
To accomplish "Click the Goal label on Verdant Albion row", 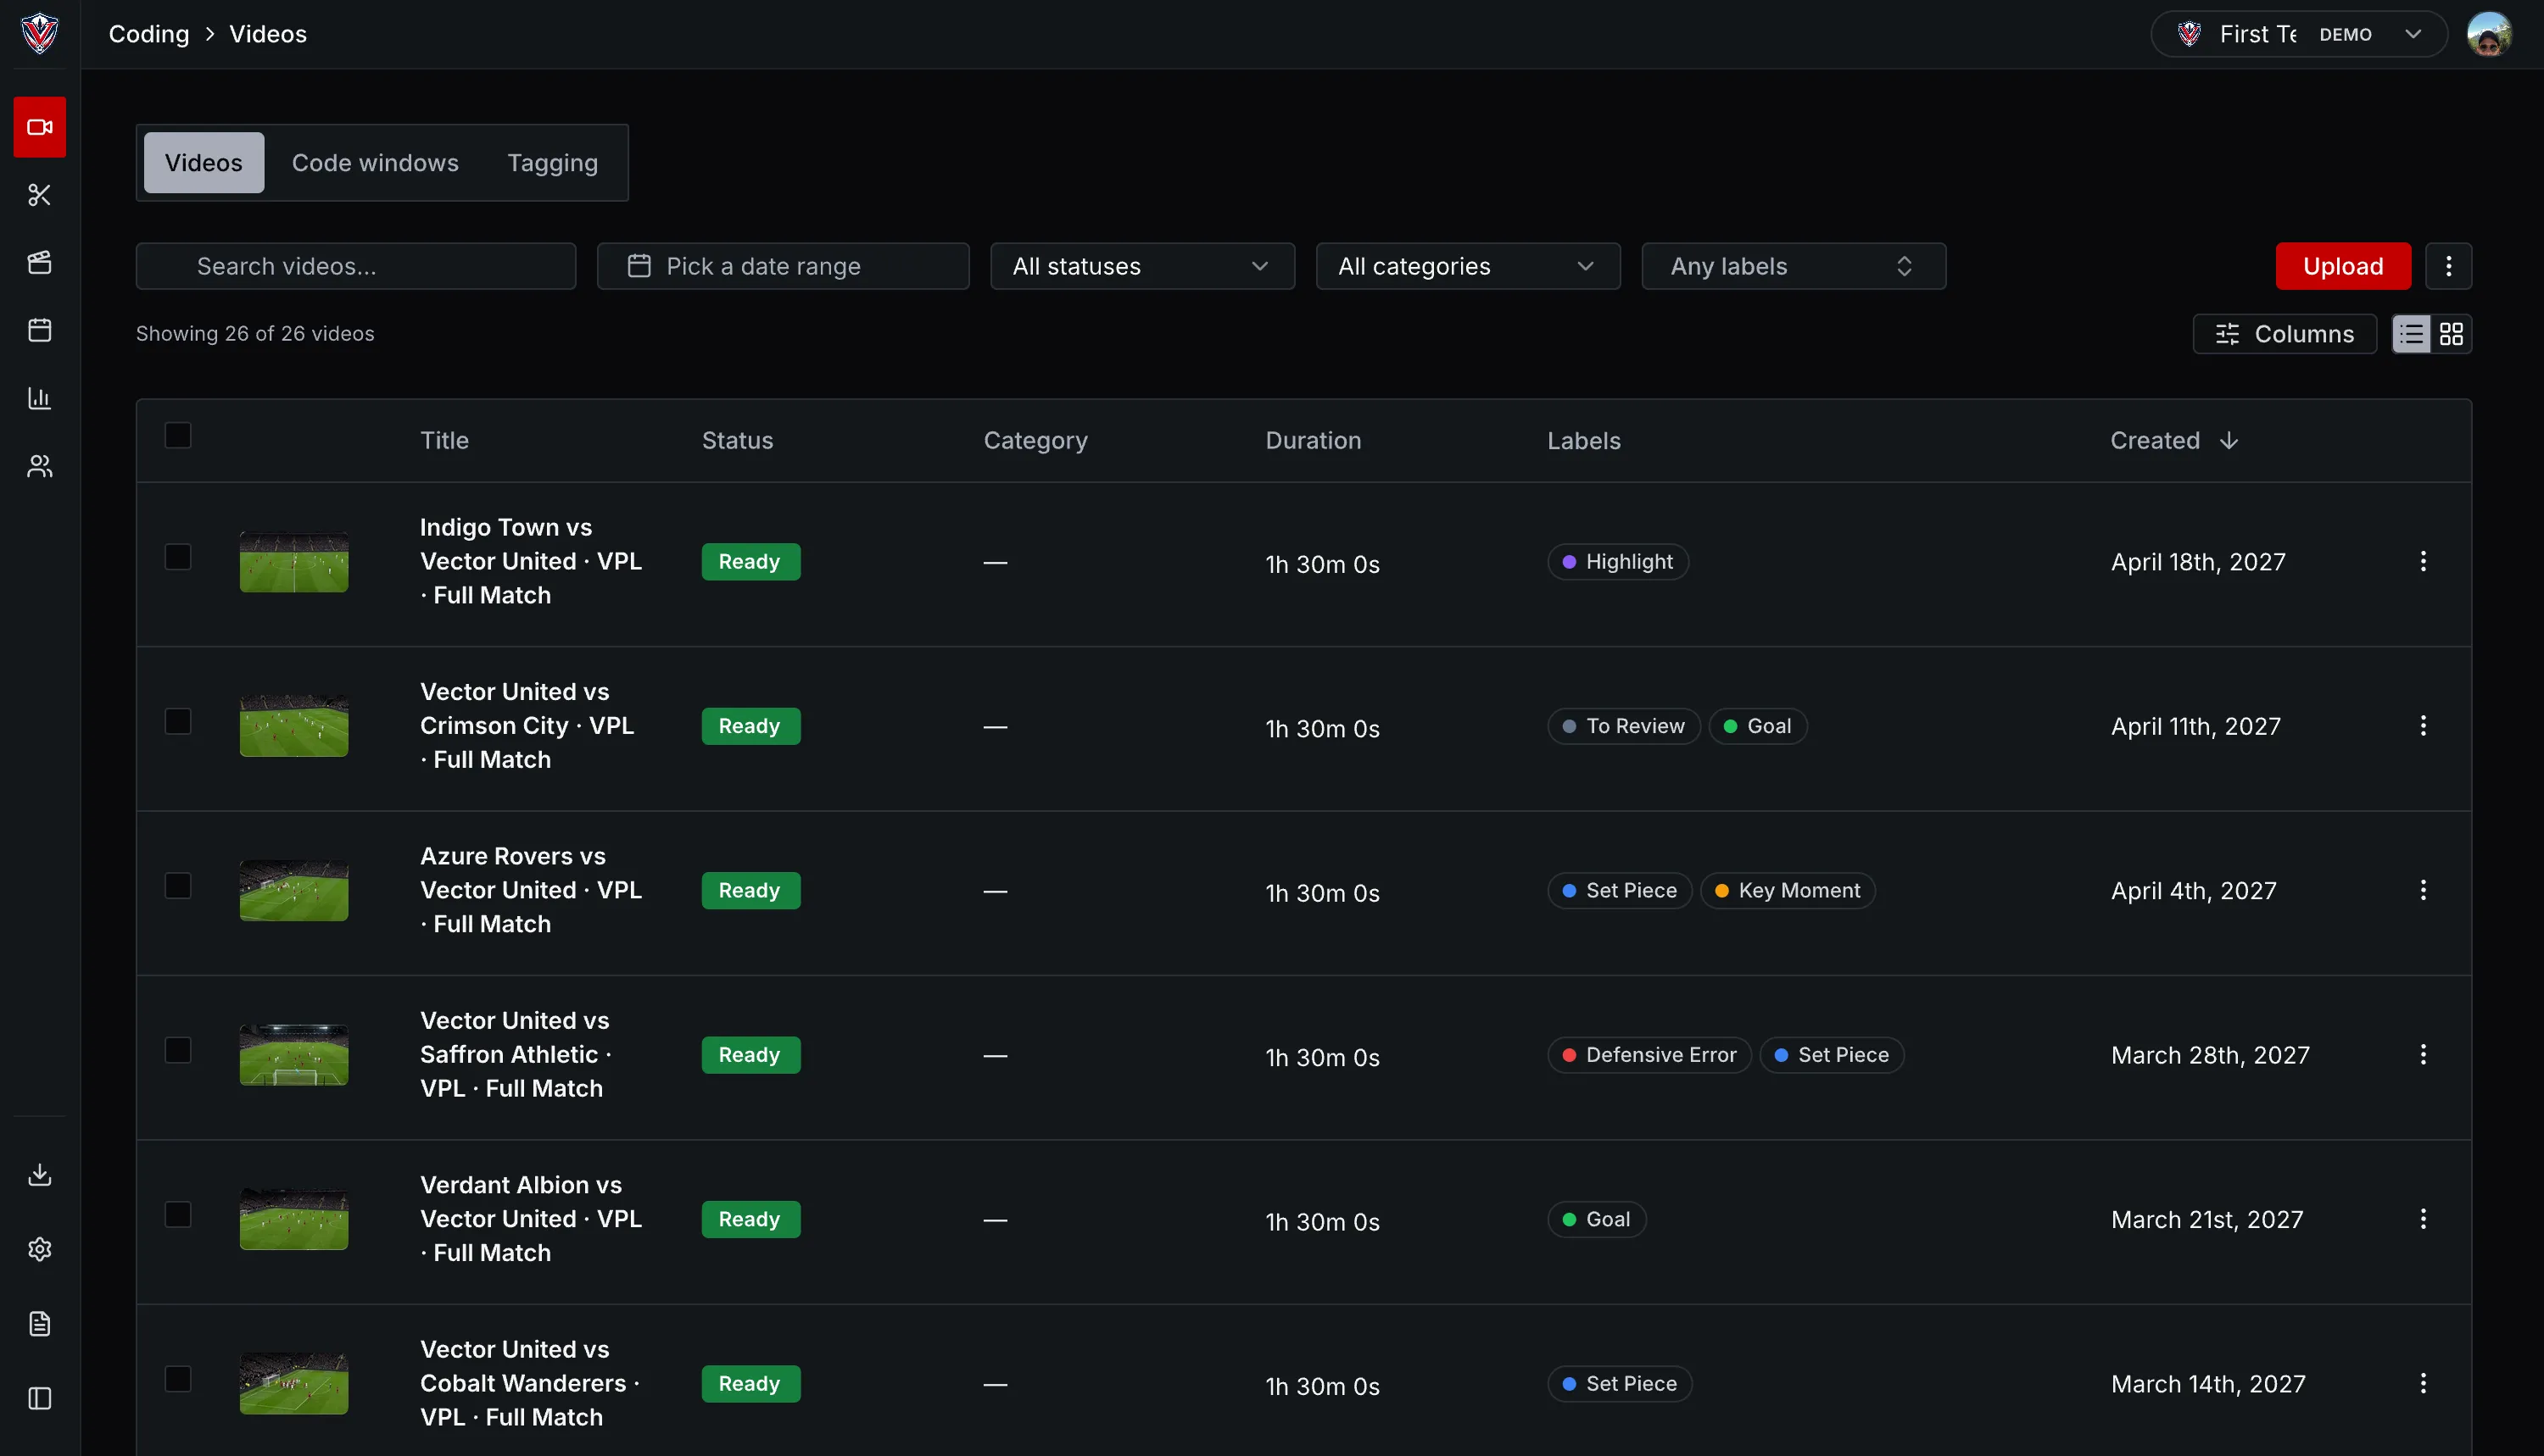I will 1597,1220.
